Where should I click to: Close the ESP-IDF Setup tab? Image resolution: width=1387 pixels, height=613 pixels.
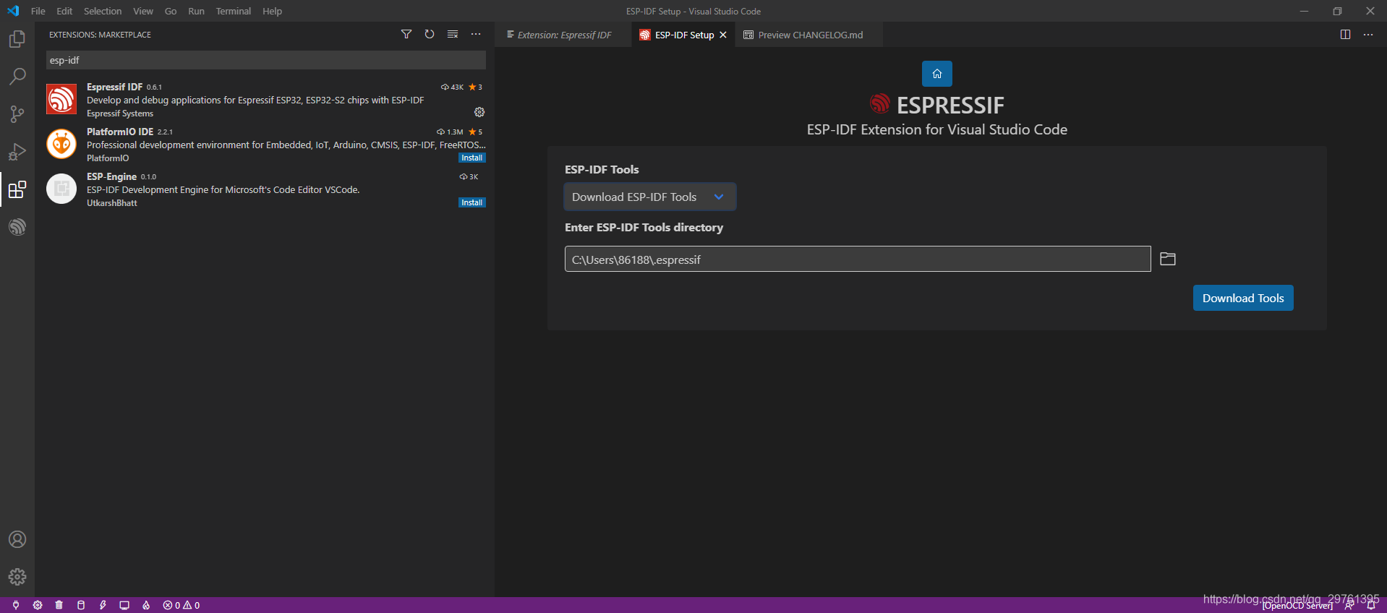[723, 35]
